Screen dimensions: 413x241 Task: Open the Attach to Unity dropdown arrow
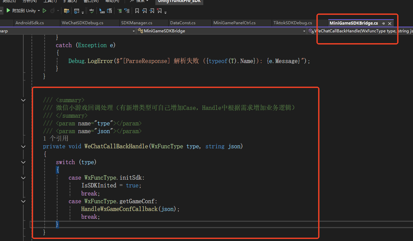(39, 11)
